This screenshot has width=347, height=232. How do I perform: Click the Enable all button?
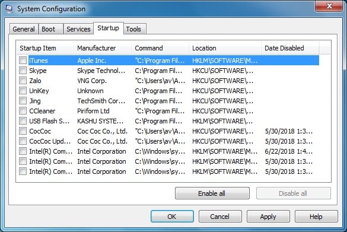(x=212, y=193)
